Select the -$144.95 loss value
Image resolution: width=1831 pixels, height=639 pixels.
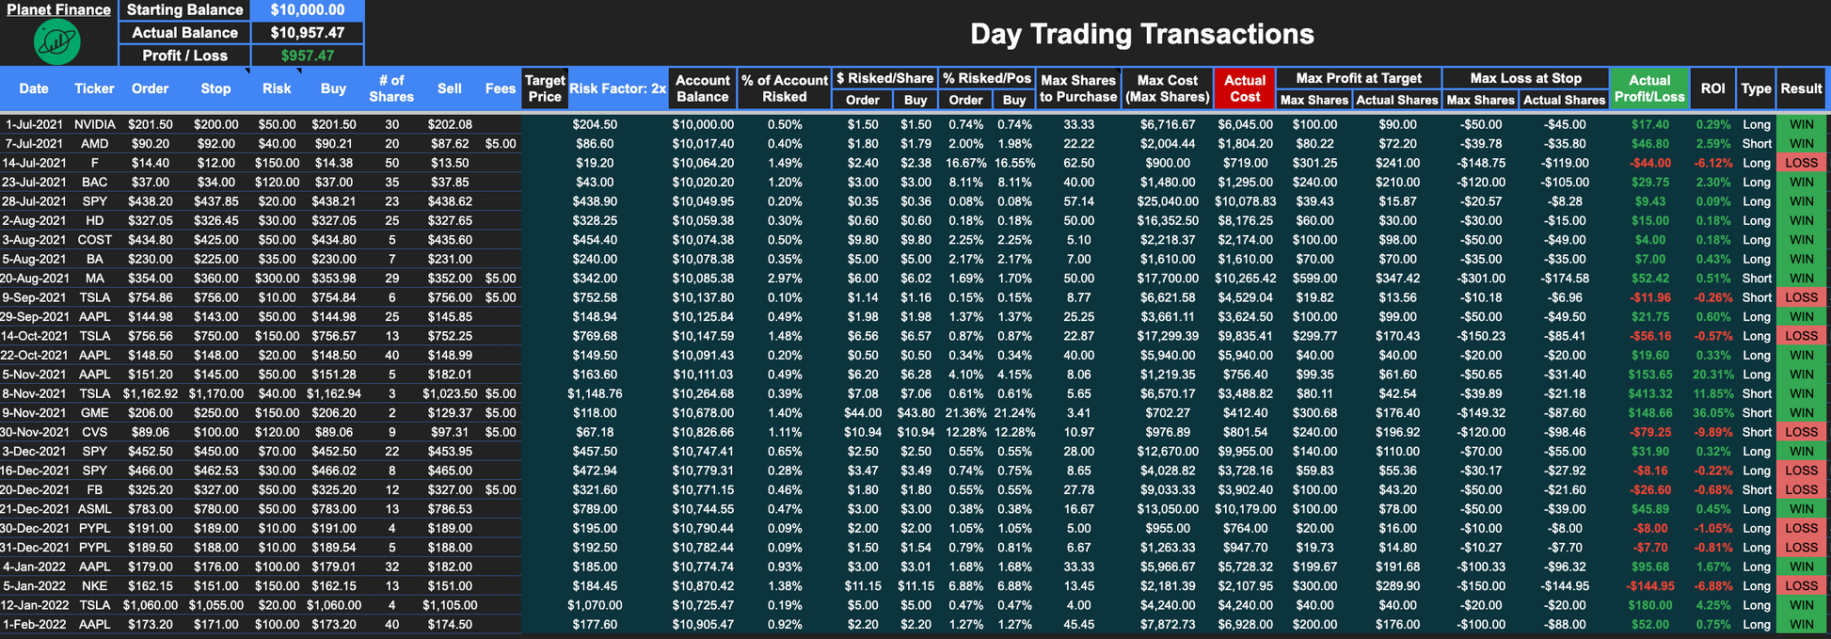tap(1649, 586)
